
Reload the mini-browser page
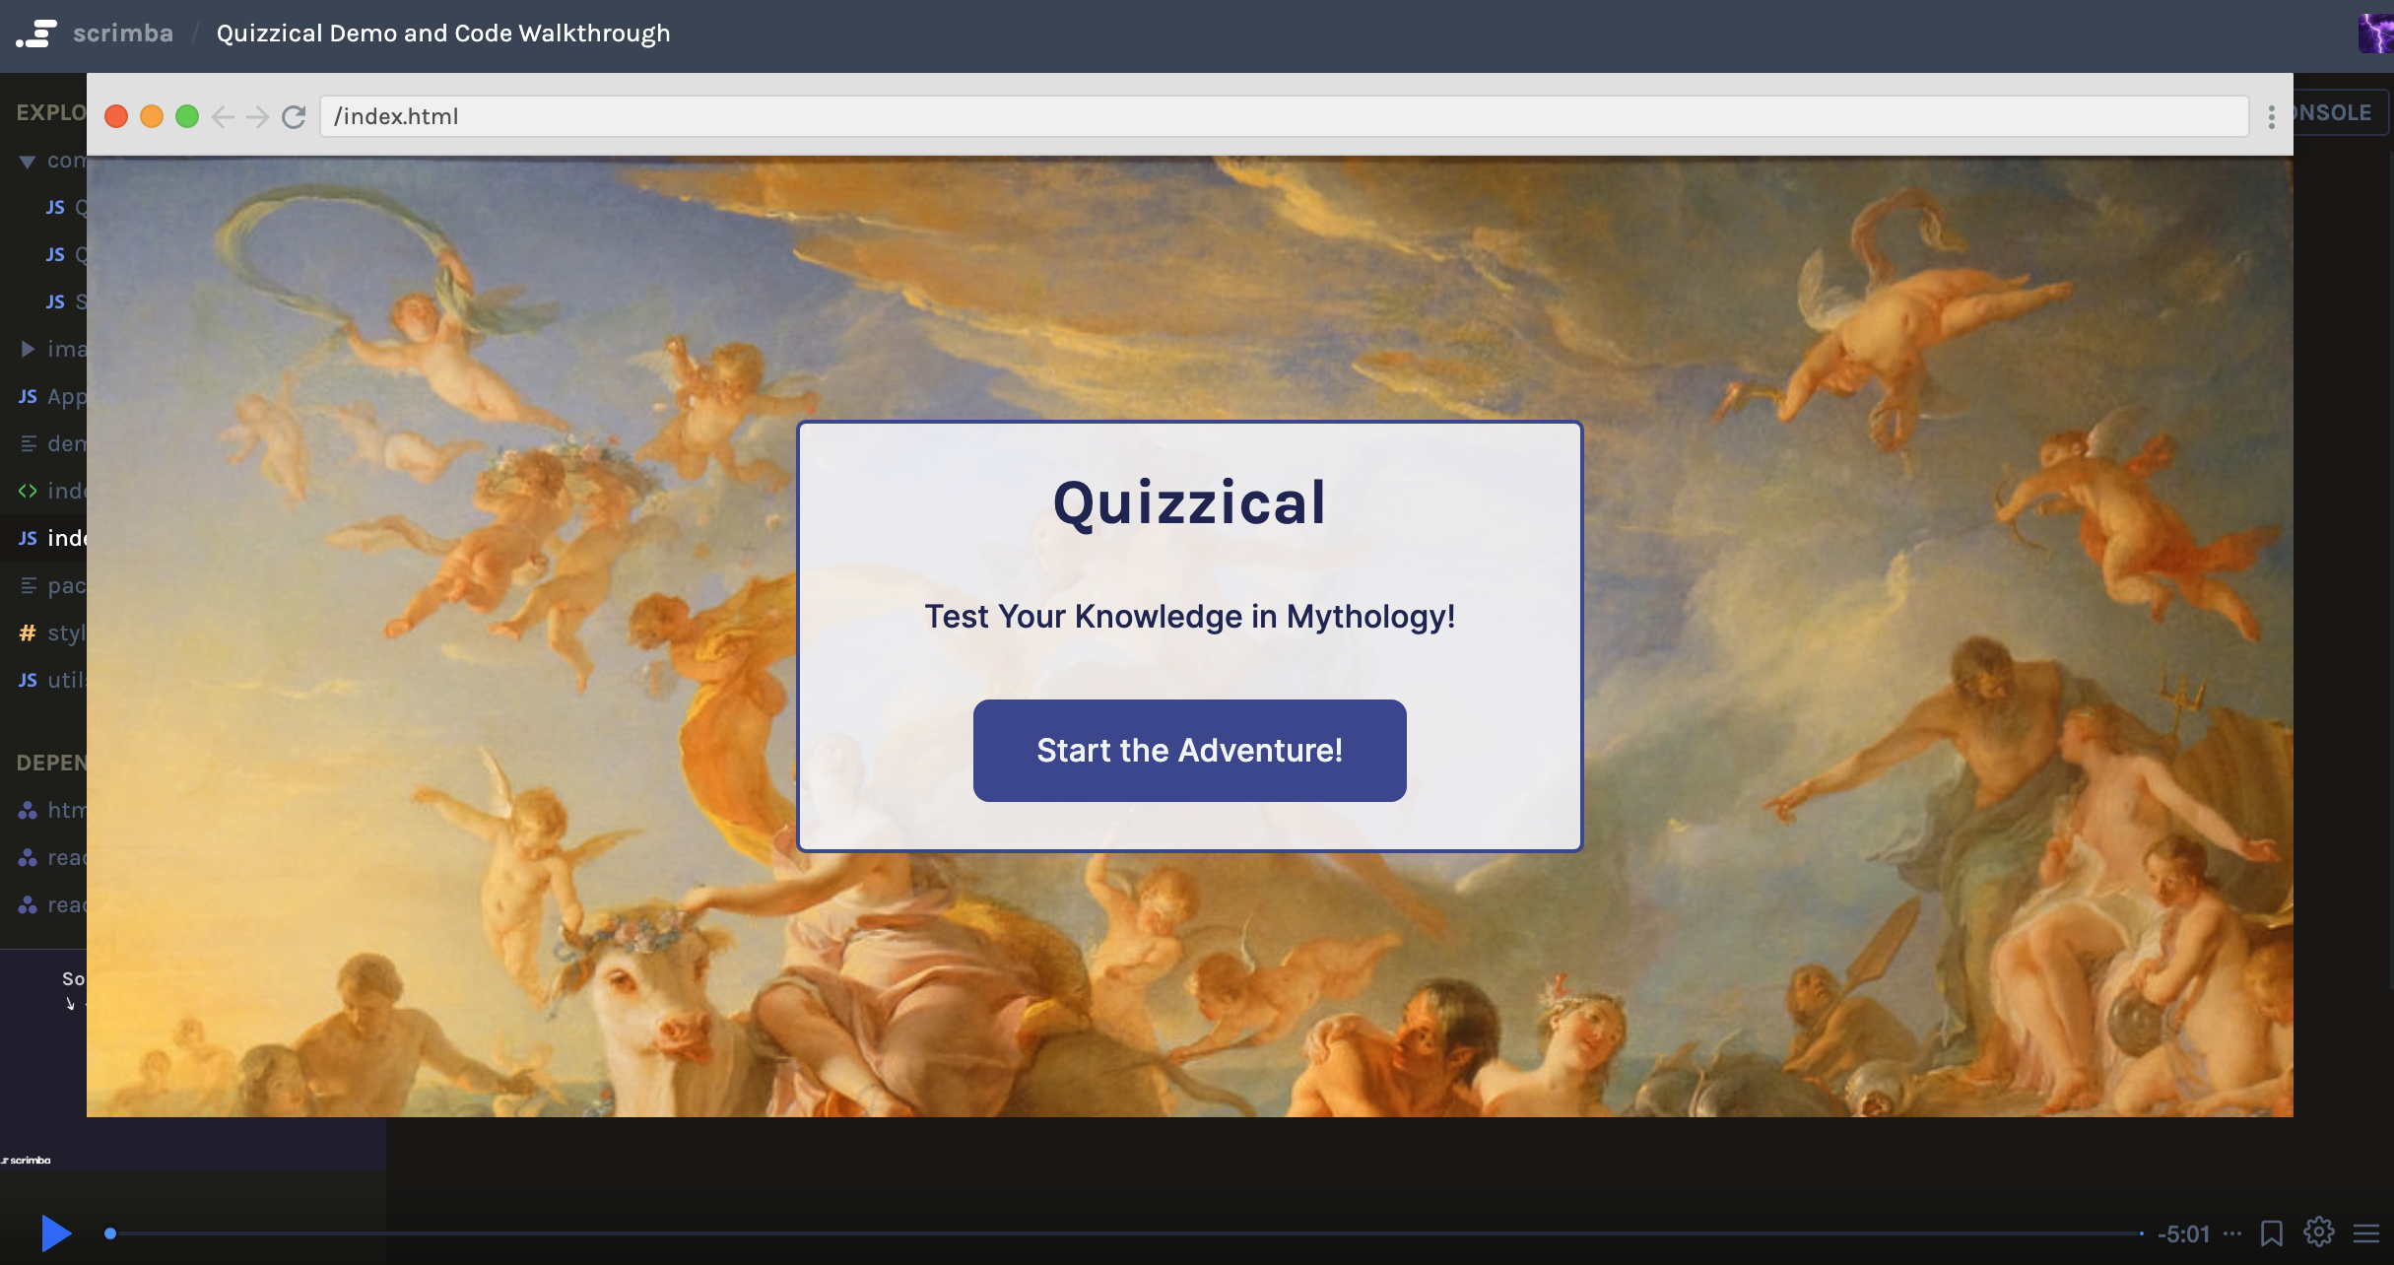click(x=294, y=117)
